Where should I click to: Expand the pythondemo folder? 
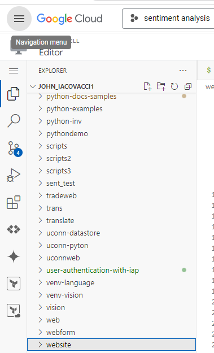[40, 133]
